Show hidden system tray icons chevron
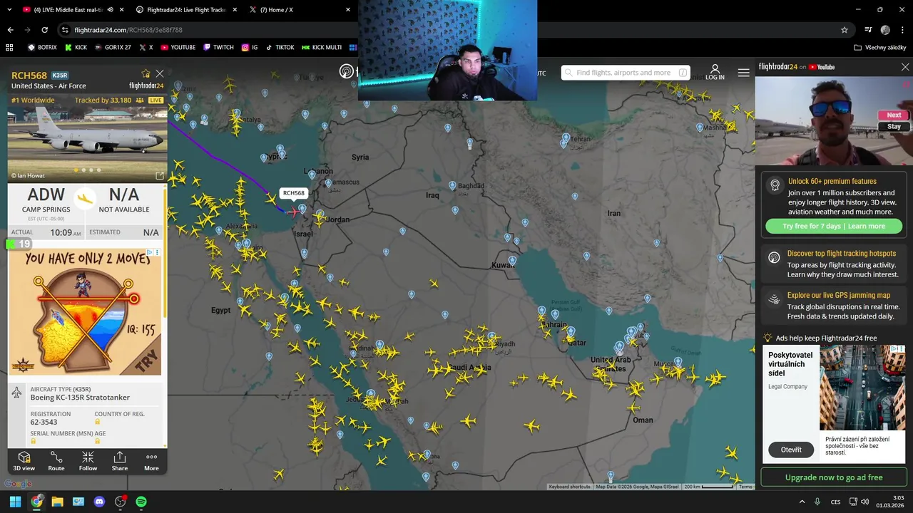The width and height of the screenshot is (913, 513). click(802, 502)
